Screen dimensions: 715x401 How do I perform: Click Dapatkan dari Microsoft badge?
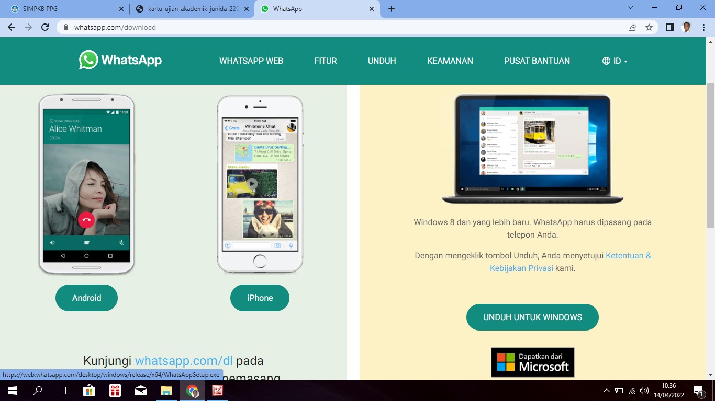533,362
